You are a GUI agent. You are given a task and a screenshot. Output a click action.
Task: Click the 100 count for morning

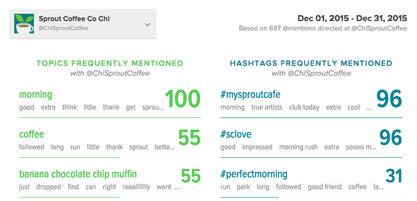coord(182,99)
